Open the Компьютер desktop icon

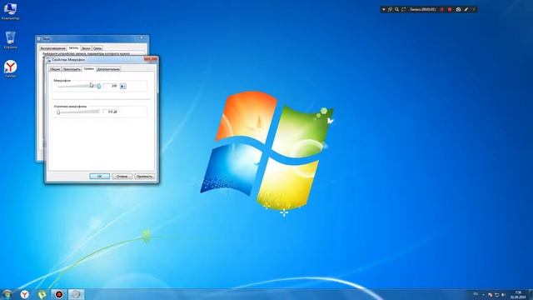point(10,11)
